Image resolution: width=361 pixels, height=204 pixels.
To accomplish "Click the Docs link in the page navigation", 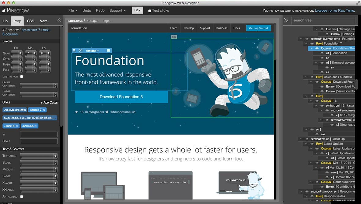I will 237,28.
